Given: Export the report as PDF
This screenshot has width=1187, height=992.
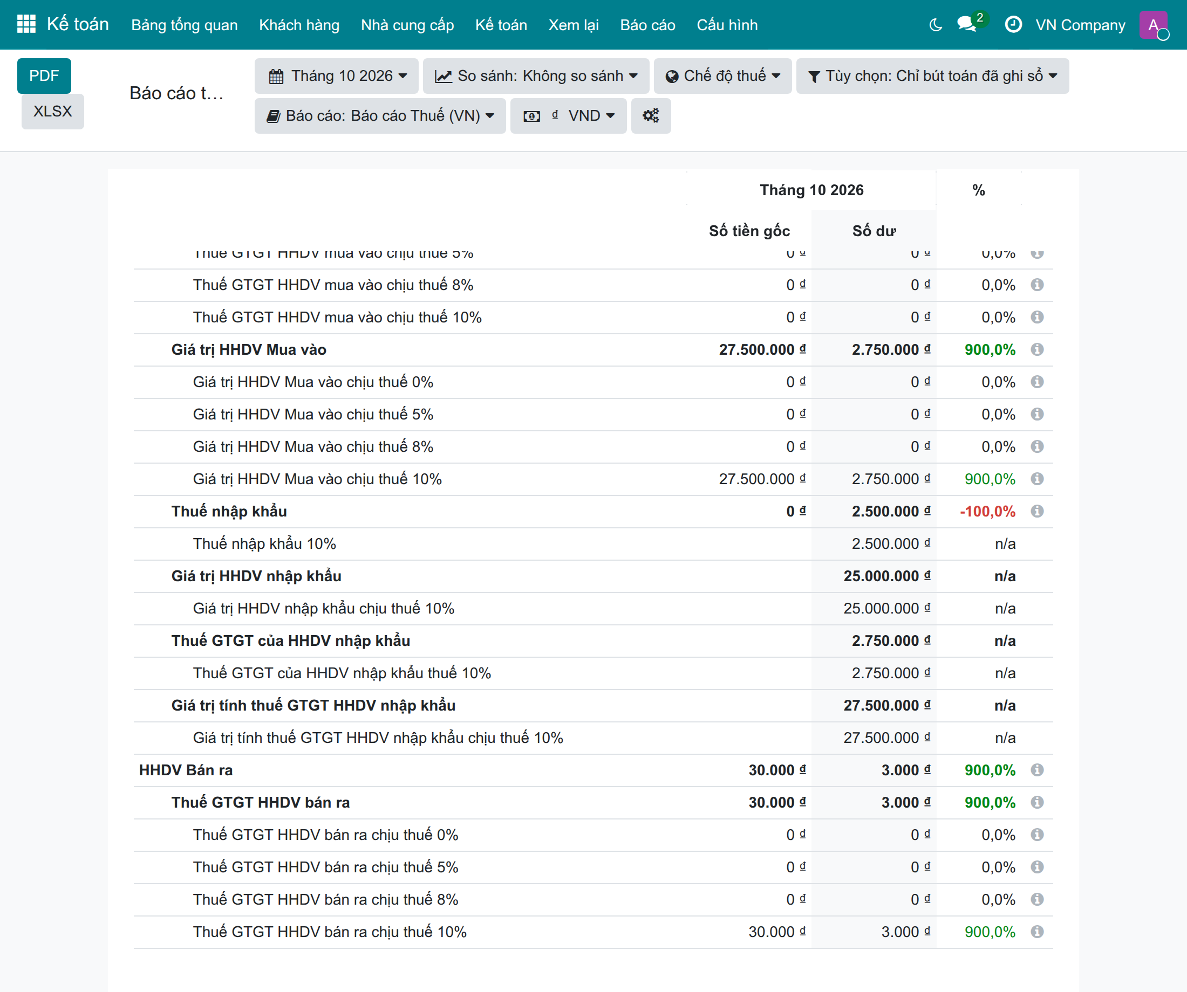Looking at the screenshot, I should tap(44, 75).
